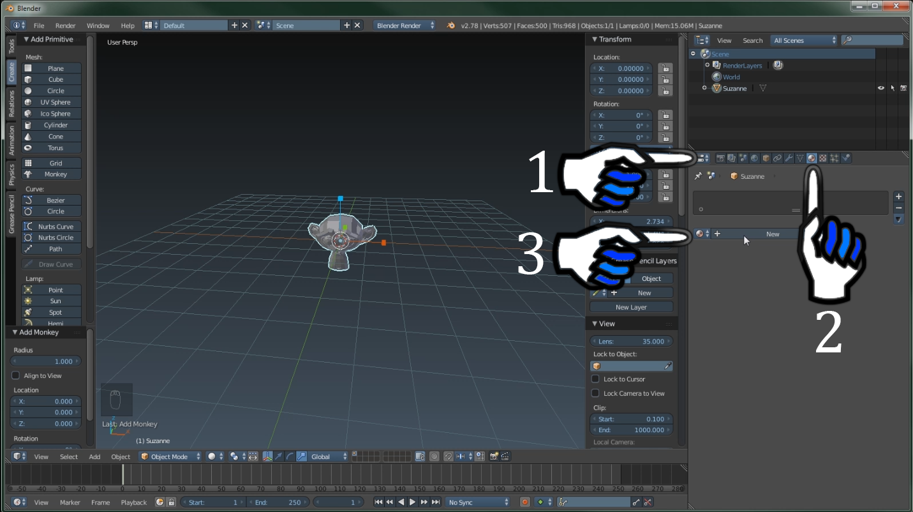Toggle lock for Location X
The width and height of the screenshot is (913, 512).
pos(665,68)
